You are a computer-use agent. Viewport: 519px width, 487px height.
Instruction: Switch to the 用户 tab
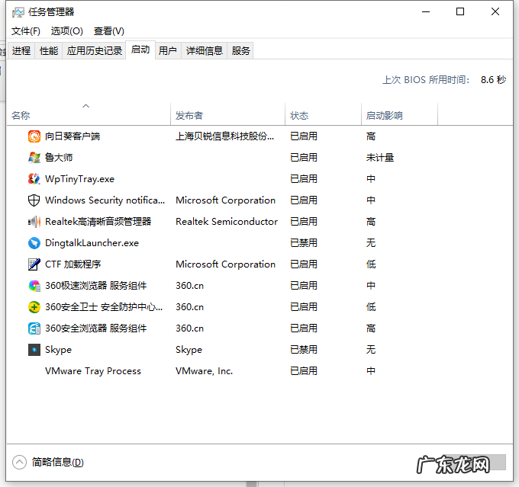pyautogui.click(x=167, y=50)
